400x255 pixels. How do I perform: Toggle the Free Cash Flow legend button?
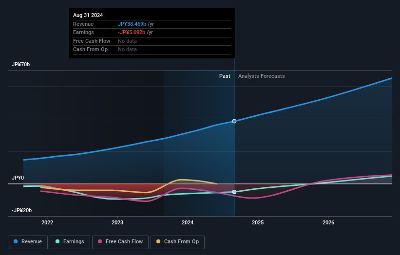[x=120, y=242]
